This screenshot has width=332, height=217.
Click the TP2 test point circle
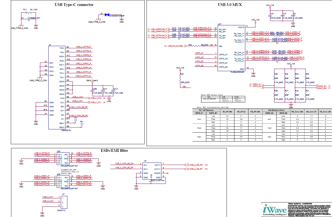(75, 120)
